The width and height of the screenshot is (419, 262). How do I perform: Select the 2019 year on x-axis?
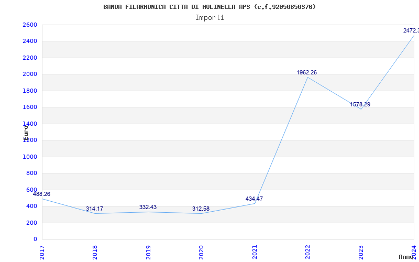[x=148, y=252]
